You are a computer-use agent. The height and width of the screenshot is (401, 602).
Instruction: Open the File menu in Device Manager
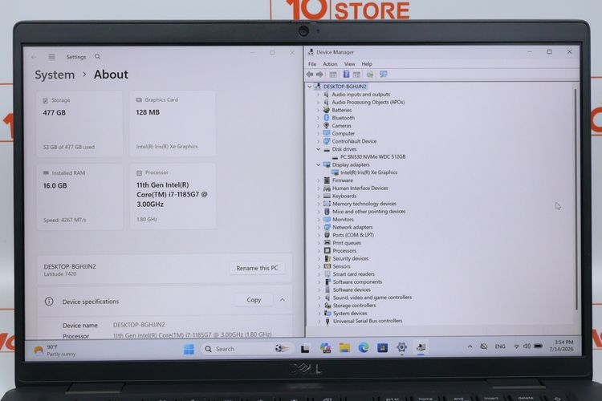(312, 64)
